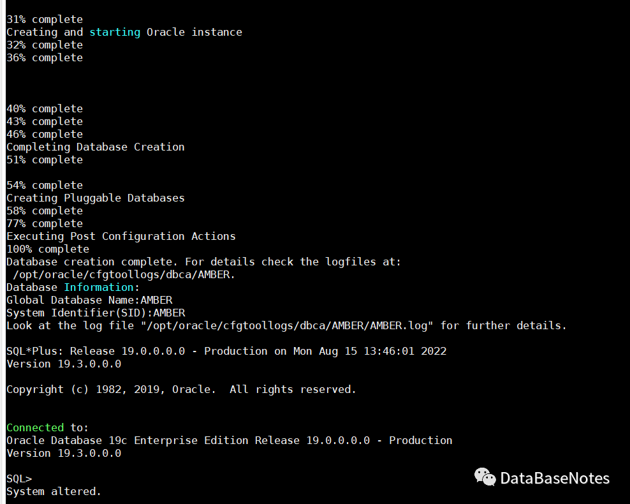This screenshot has height=504, width=630.
Task: Click the cyan "Information" word
Action: point(102,287)
